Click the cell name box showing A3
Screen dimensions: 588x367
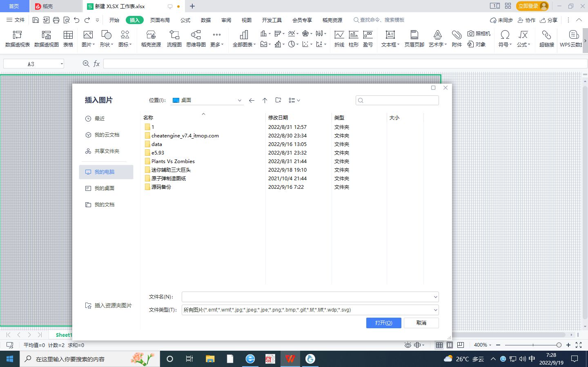(33, 64)
